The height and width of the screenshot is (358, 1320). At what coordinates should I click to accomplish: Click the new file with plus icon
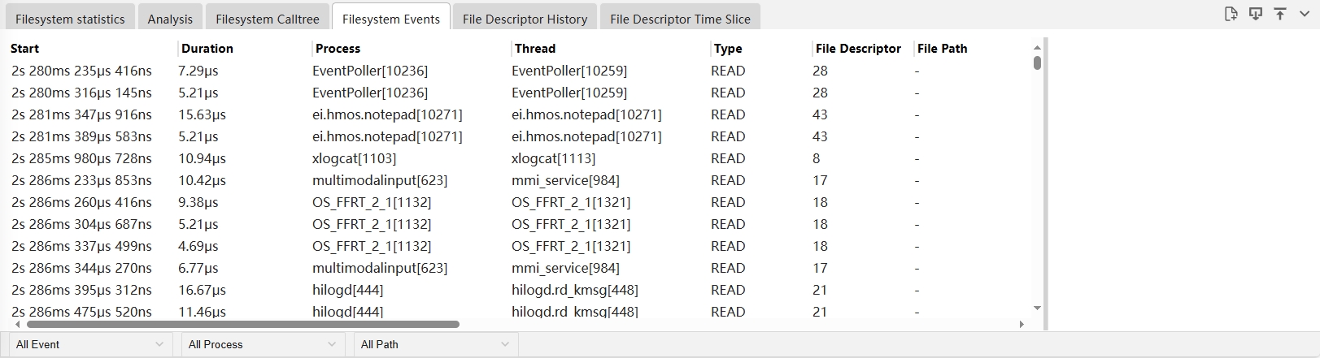point(1231,14)
